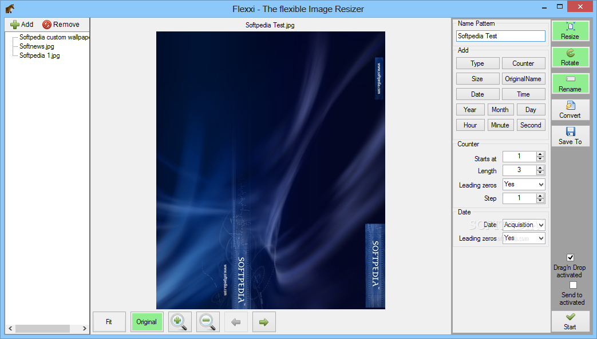Enable Send to activated checkbox
The height and width of the screenshot is (339, 597).
tap(573, 285)
